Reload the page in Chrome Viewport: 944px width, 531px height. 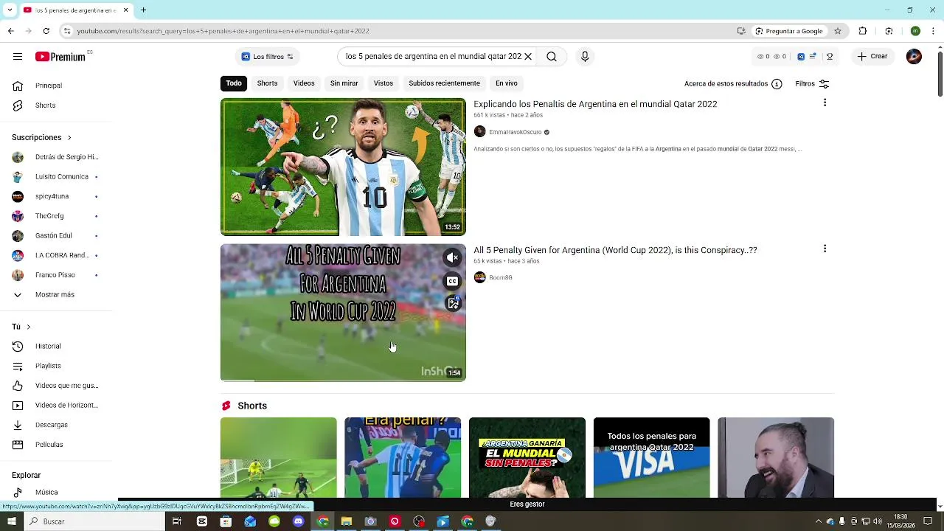[x=46, y=31]
